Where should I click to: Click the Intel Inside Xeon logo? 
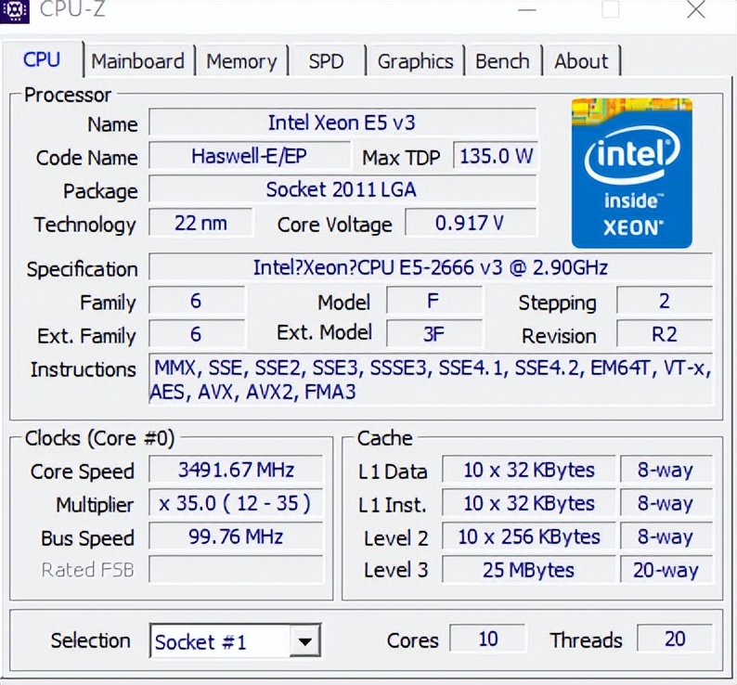coord(632,173)
